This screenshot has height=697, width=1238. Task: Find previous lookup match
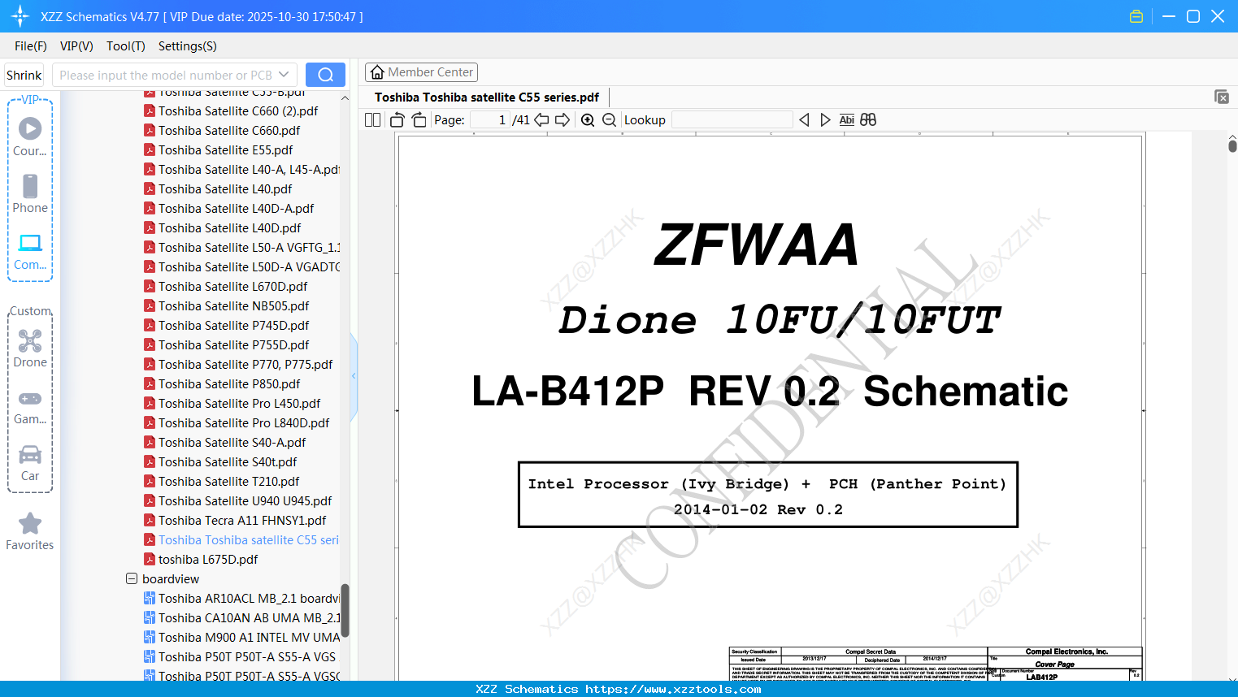[804, 120]
